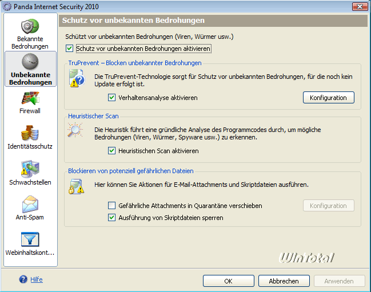
Task: Open Webinhaltskontrolle funnel filter icon
Action: (30, 239)
